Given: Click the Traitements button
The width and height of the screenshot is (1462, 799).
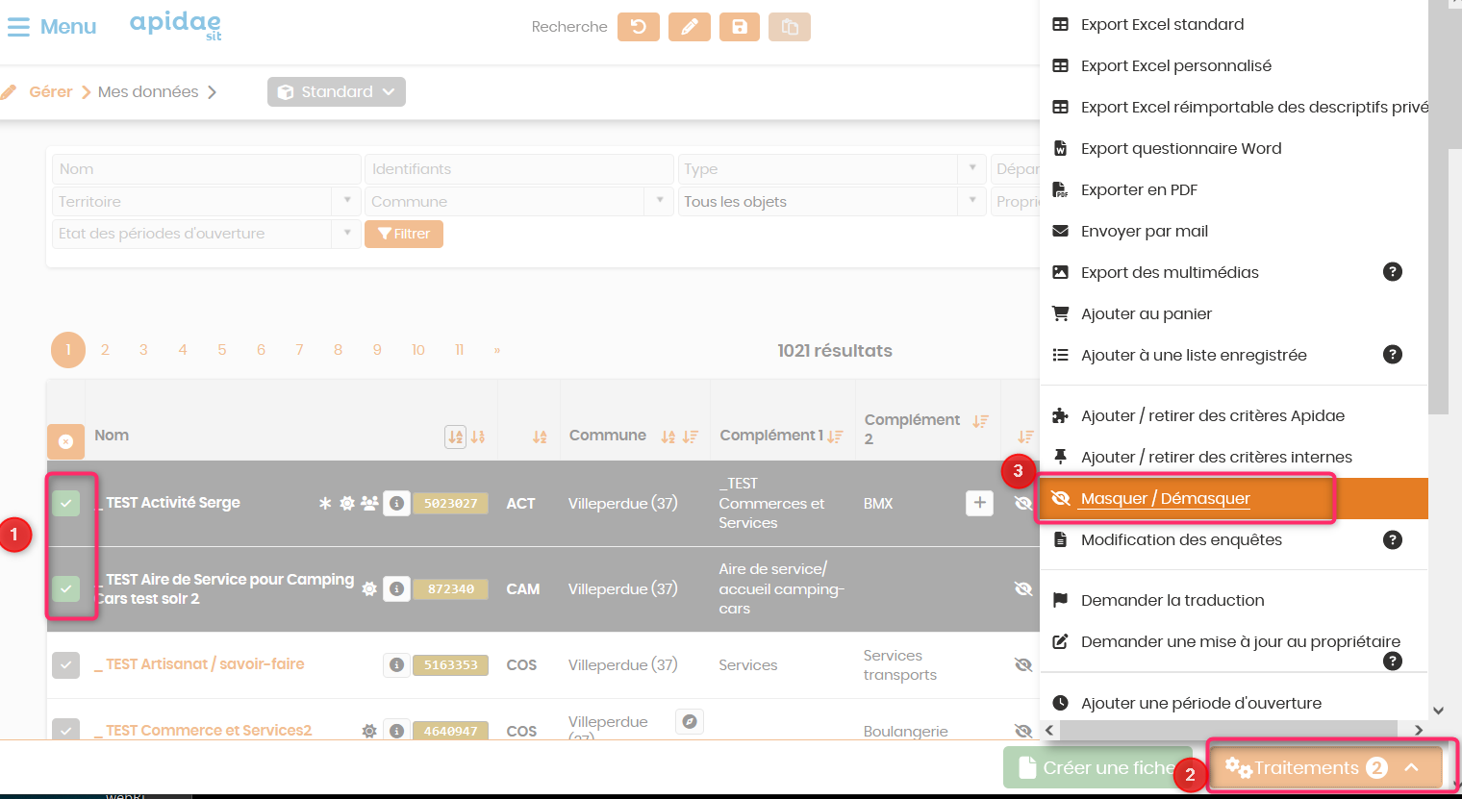Looking at the screenshot, I should tap(1324, 767).
